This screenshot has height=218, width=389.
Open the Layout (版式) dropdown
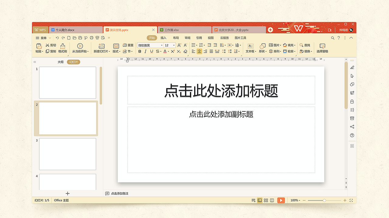116,48
